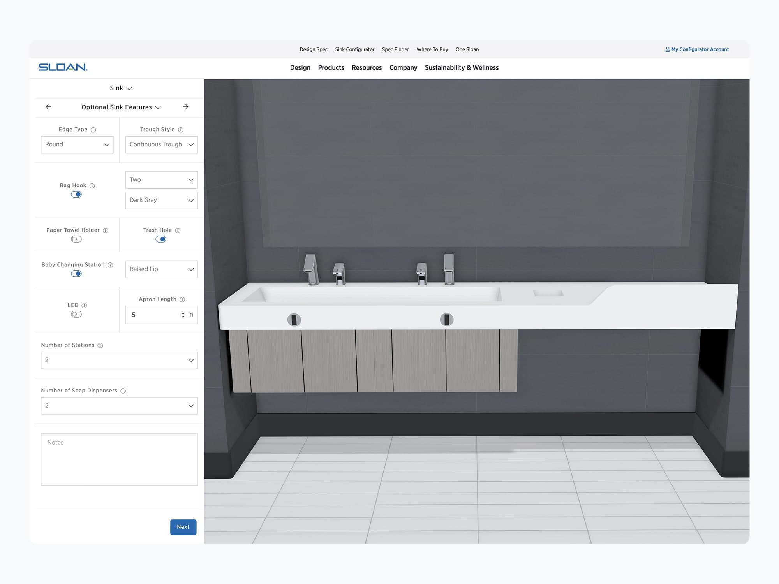Open the Edge Type info tooltip
779x584 pixels.
(x=93, y=130)
